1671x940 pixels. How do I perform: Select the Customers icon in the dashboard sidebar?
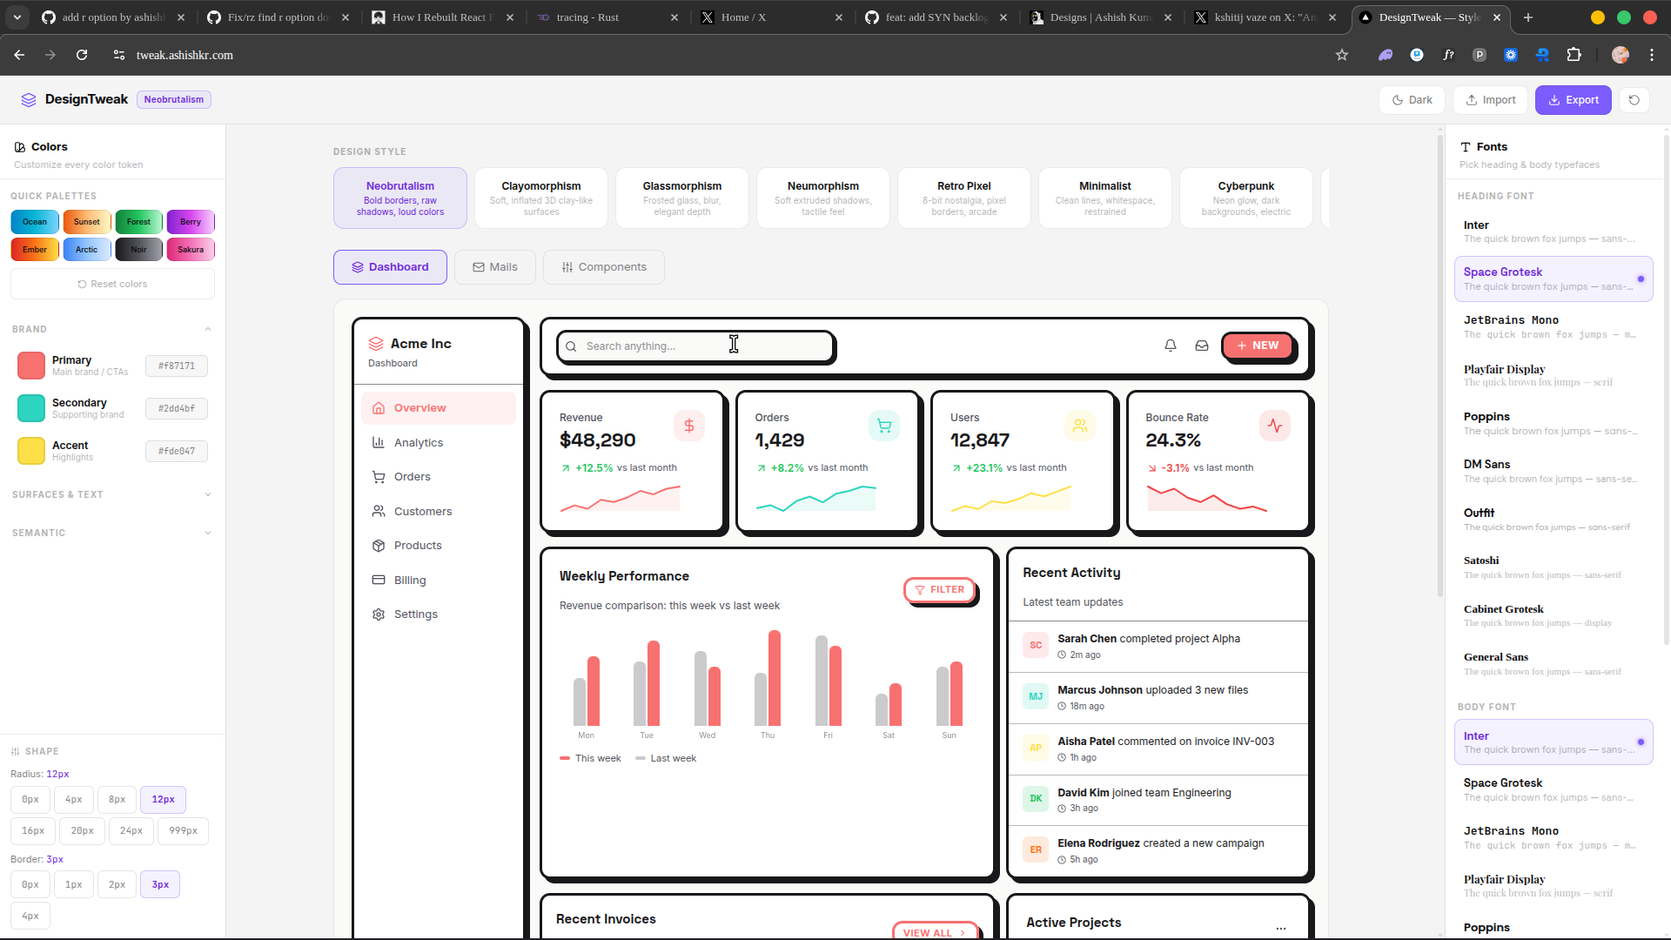tap(379, 511)
